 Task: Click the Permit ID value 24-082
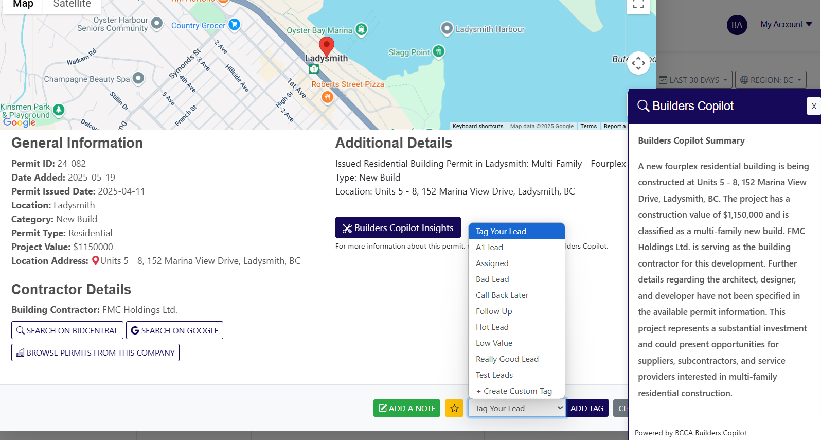pyautogui.click(x=72, y=164)
